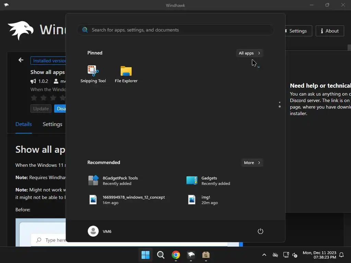
Task: Open the VM6 user account menu
Action: [100, 231]
